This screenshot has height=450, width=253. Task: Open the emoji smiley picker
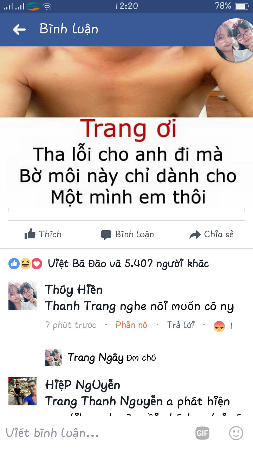236,433
